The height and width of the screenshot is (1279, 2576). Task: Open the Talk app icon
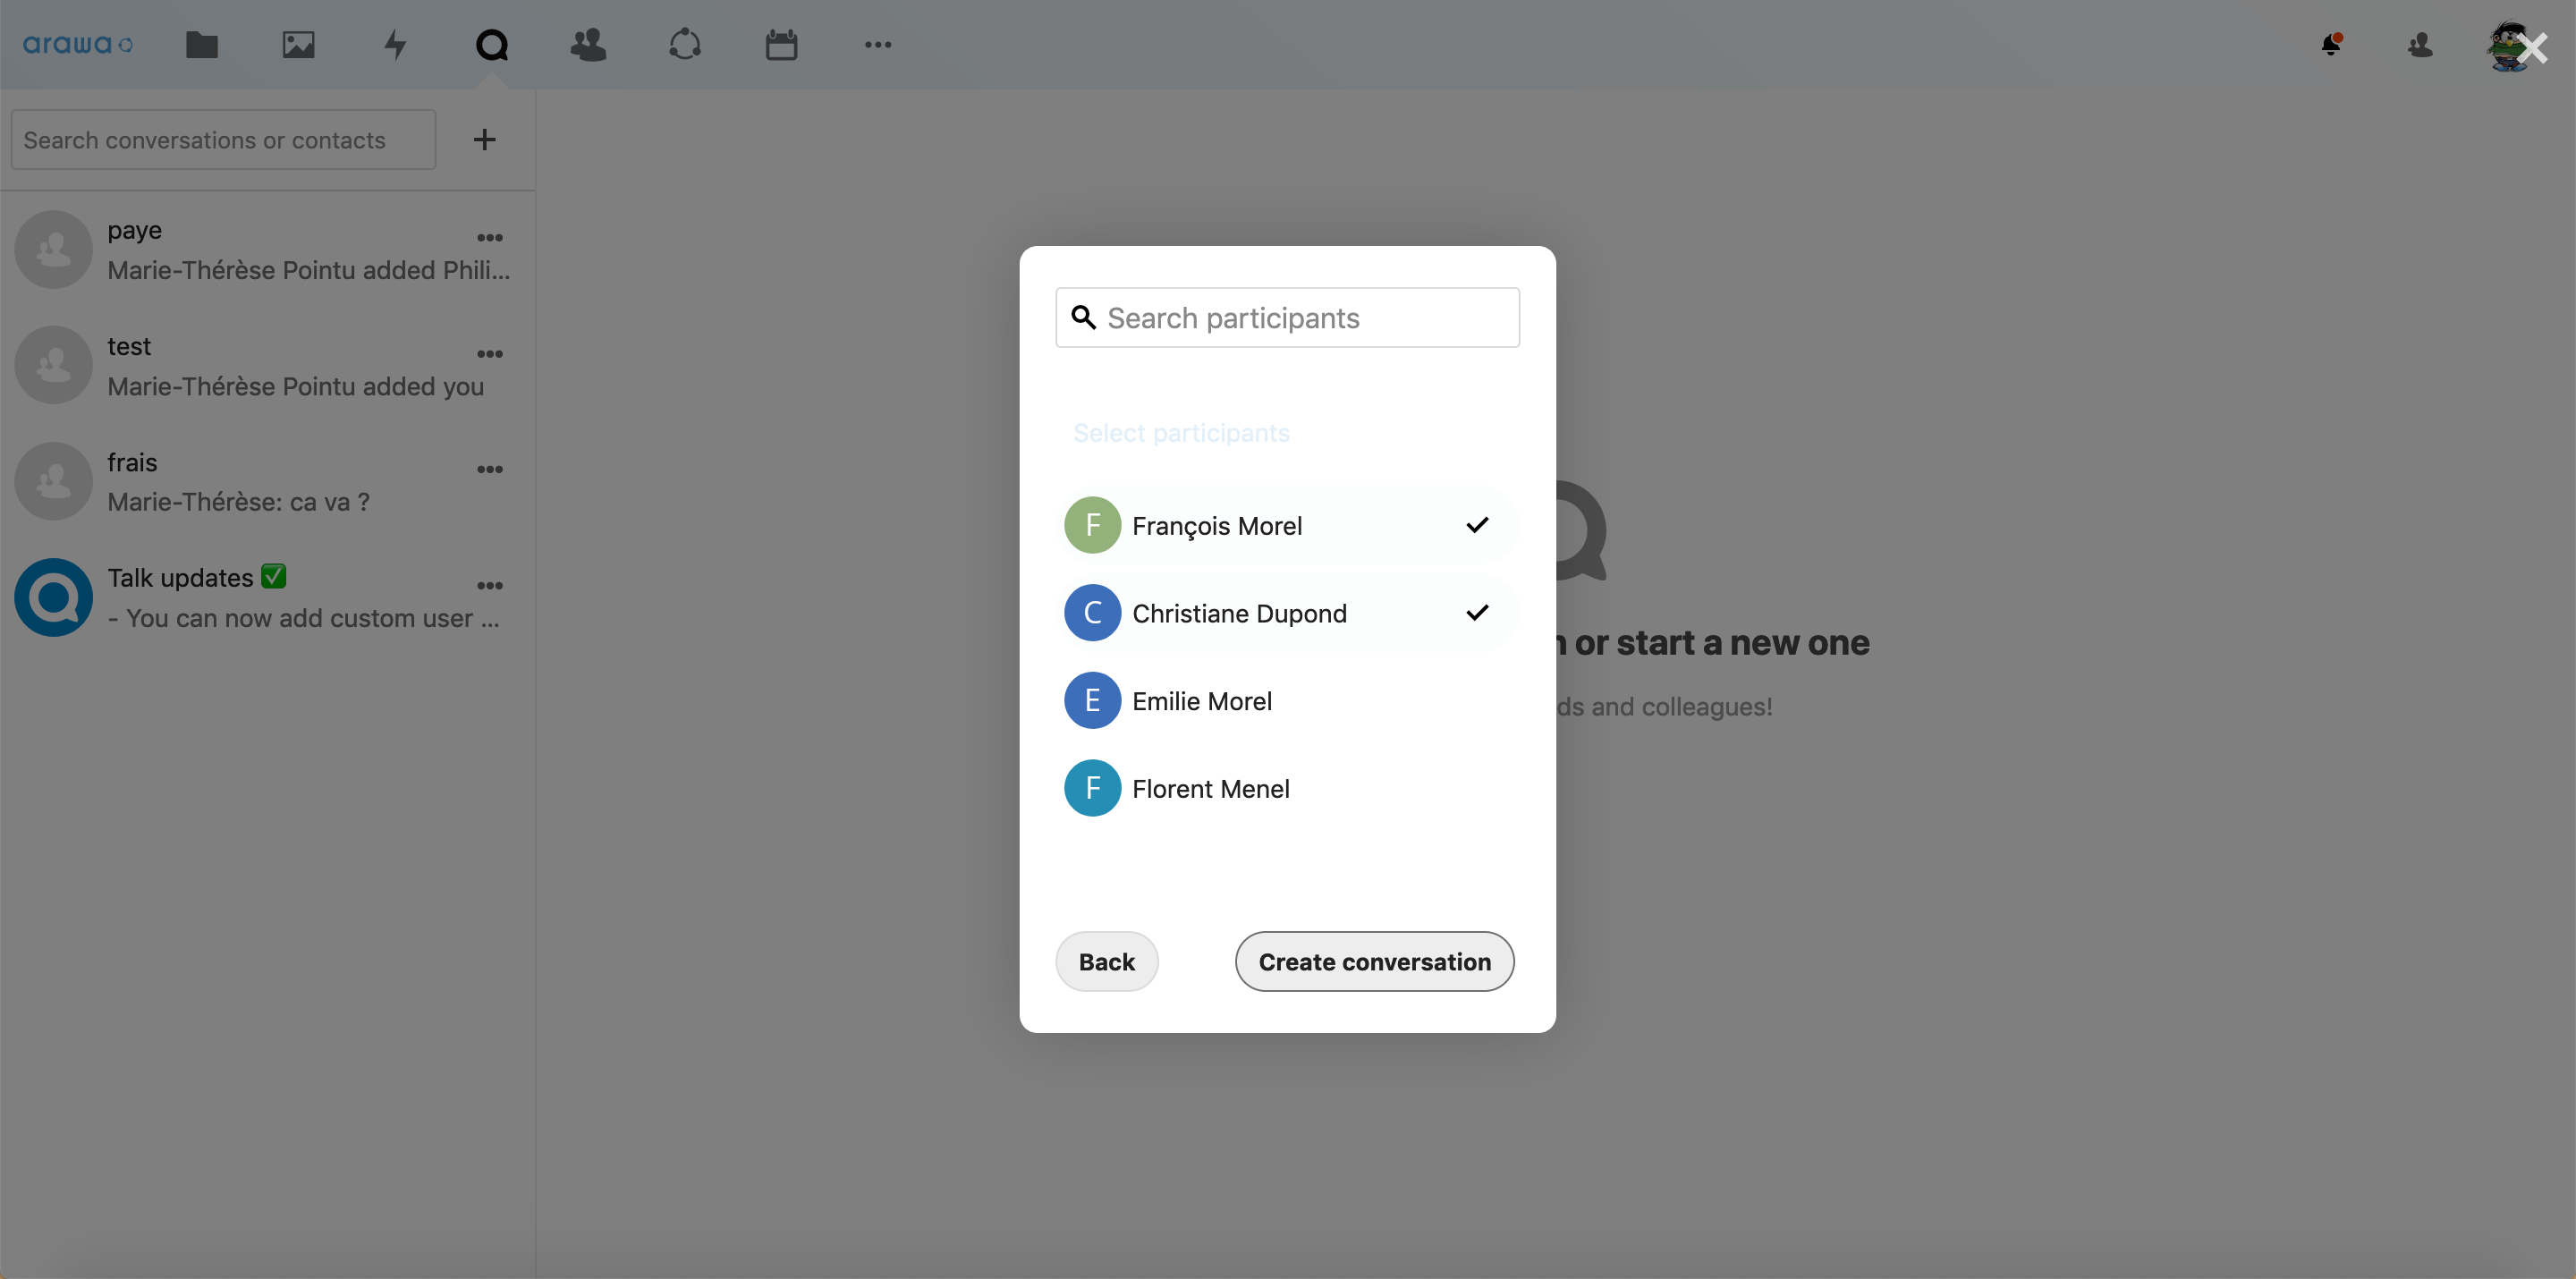(491, 45)
